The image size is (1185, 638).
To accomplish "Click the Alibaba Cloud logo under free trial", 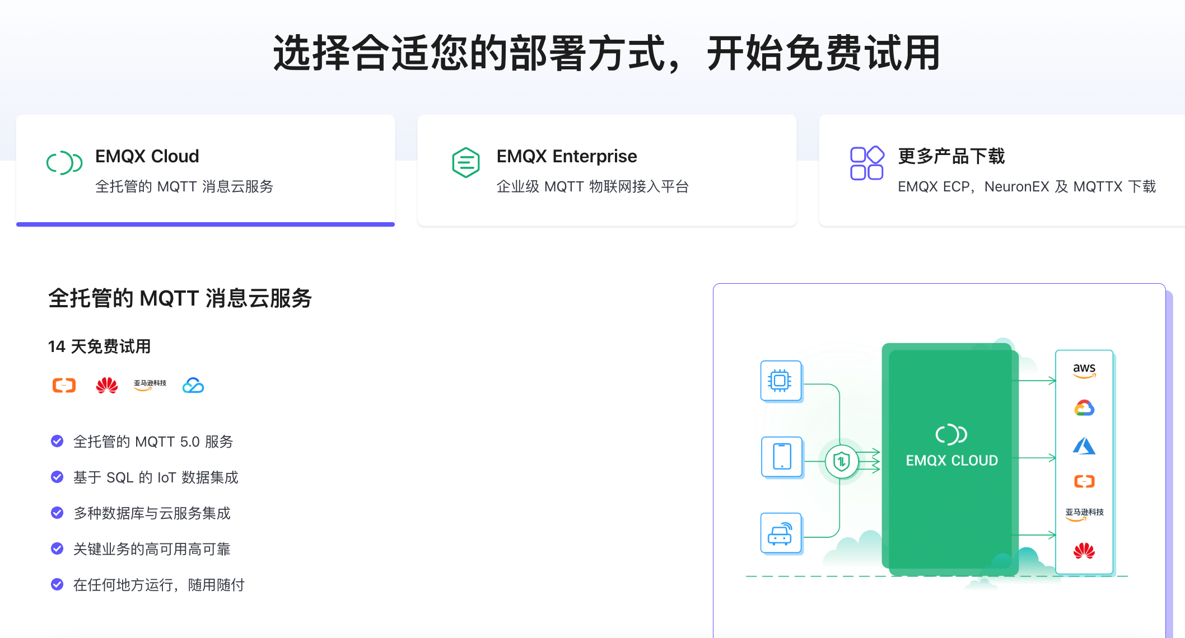I will tap(64, 386).
